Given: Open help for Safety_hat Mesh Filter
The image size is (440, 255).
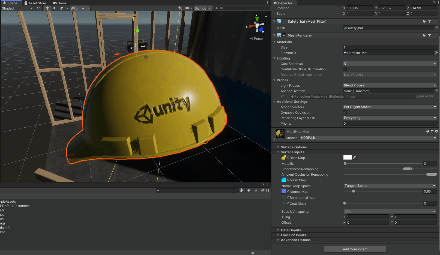Looking at the screenshot, I should 424,21.
